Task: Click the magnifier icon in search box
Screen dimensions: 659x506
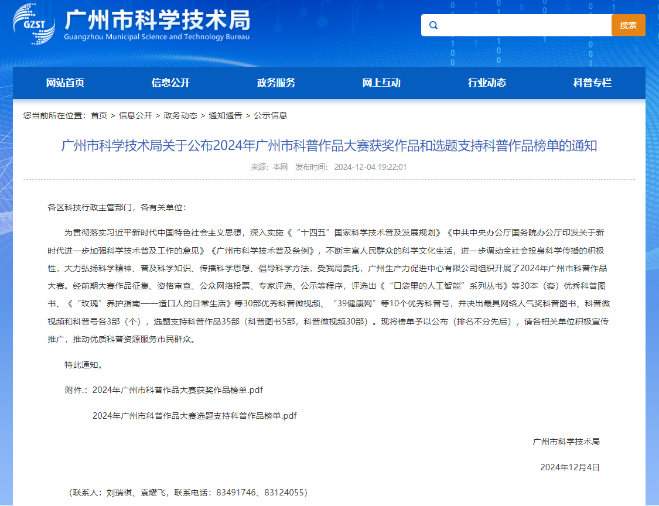Action: point(433,25)
